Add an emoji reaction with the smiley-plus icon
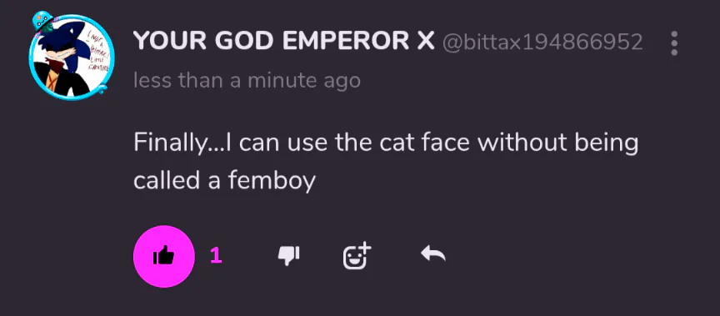The width and height of the screenshot is (720, 316). pos(357,255)
